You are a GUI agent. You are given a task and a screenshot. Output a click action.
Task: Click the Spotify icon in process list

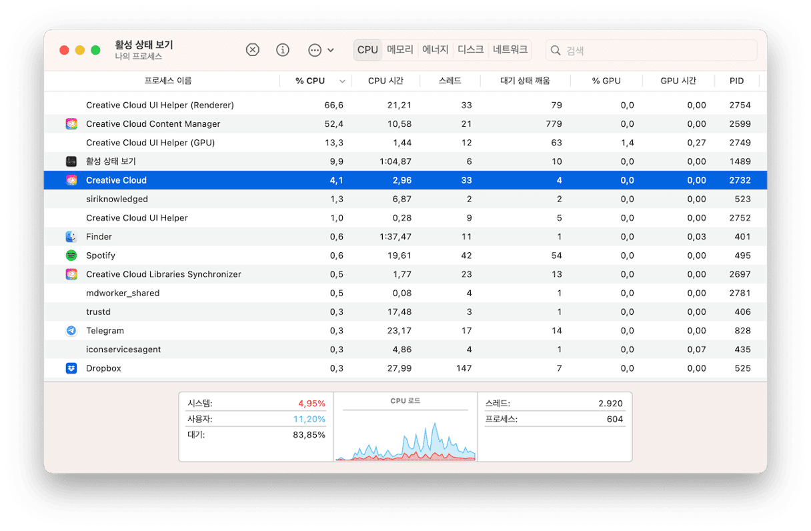(x=71, y=255)
